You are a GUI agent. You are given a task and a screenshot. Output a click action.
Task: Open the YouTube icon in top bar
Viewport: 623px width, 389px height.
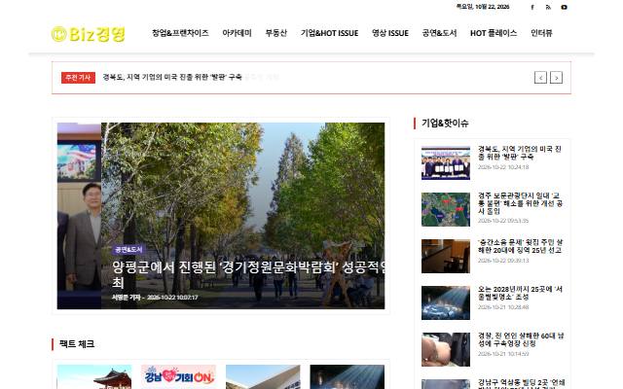pos(564,7)
